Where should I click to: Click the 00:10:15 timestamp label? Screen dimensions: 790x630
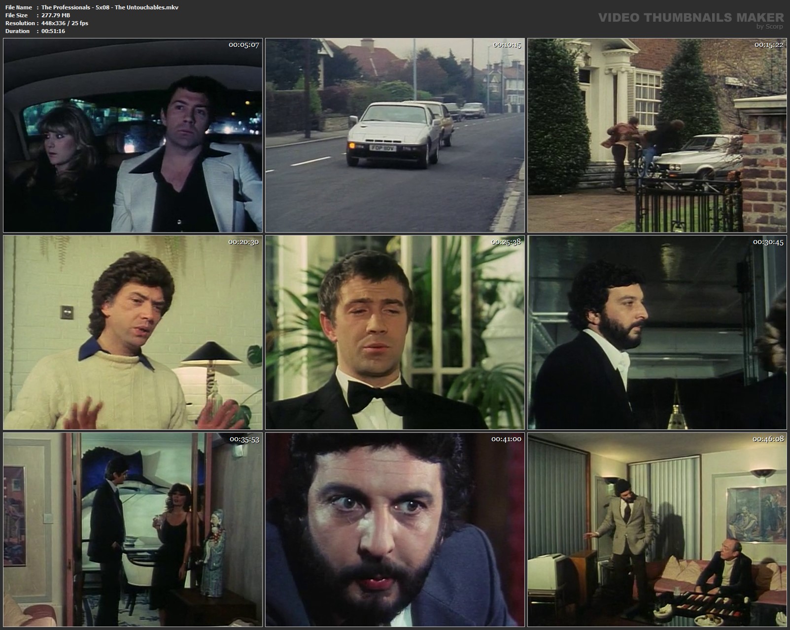click(x=507, y=45)
